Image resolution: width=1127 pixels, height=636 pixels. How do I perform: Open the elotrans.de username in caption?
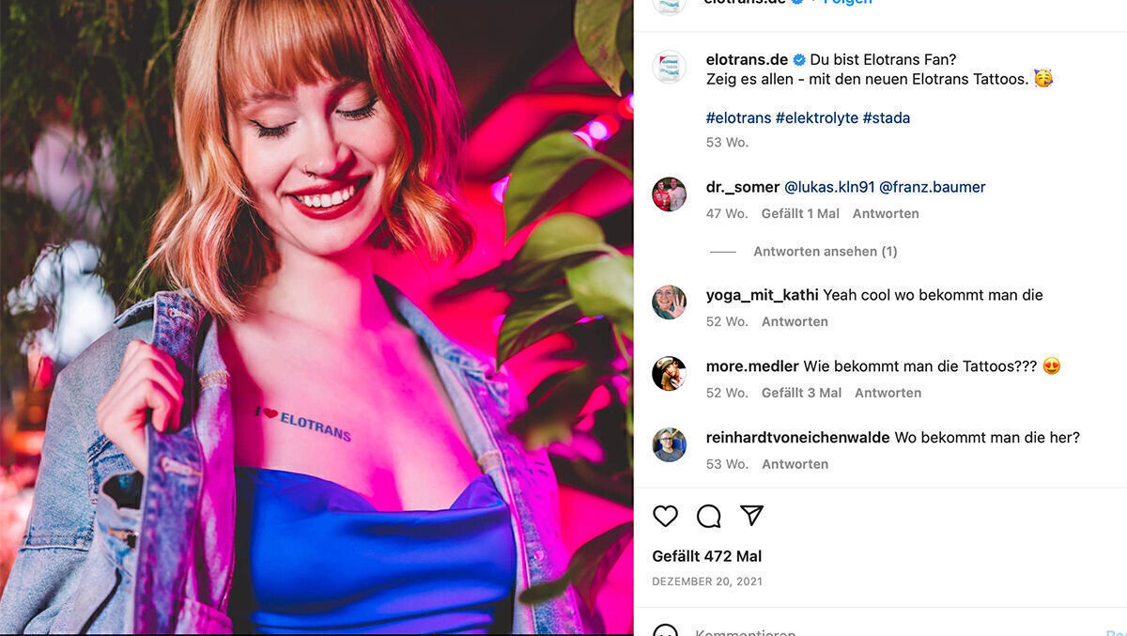[x=747, y=60]
